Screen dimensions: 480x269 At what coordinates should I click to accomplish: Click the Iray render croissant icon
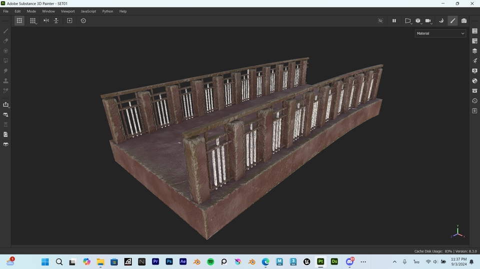(x=441, y=20)
